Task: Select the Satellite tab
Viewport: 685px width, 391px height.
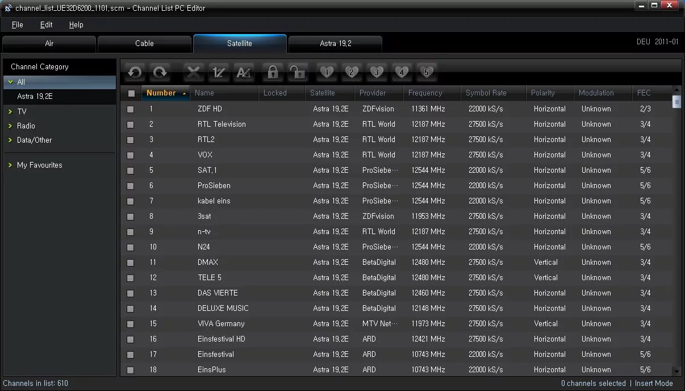Action: pos(240,44)
